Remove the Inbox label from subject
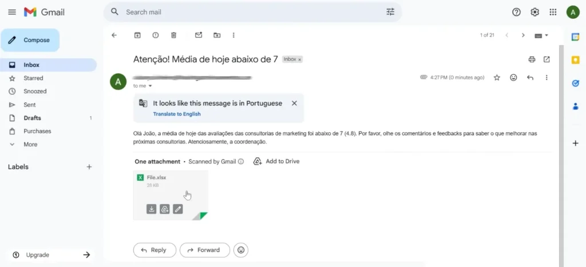 (299, 59)
